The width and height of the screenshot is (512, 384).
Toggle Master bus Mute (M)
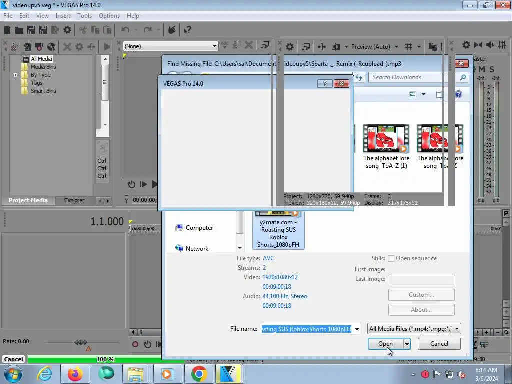tap(482, 69)
